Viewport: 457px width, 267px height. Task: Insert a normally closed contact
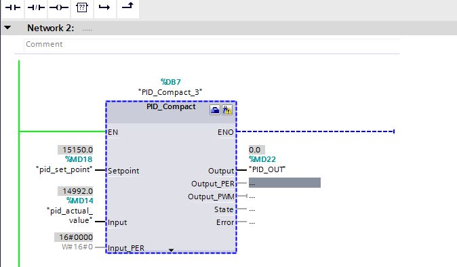coord(36,7)
